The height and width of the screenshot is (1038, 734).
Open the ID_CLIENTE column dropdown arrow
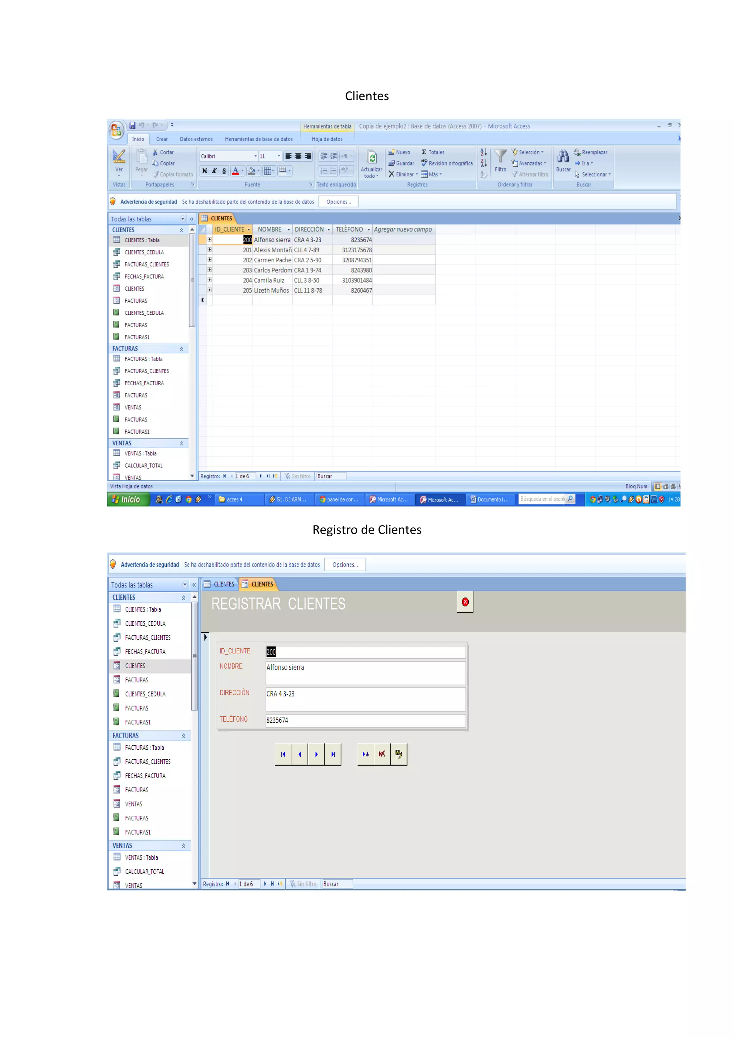249,230
